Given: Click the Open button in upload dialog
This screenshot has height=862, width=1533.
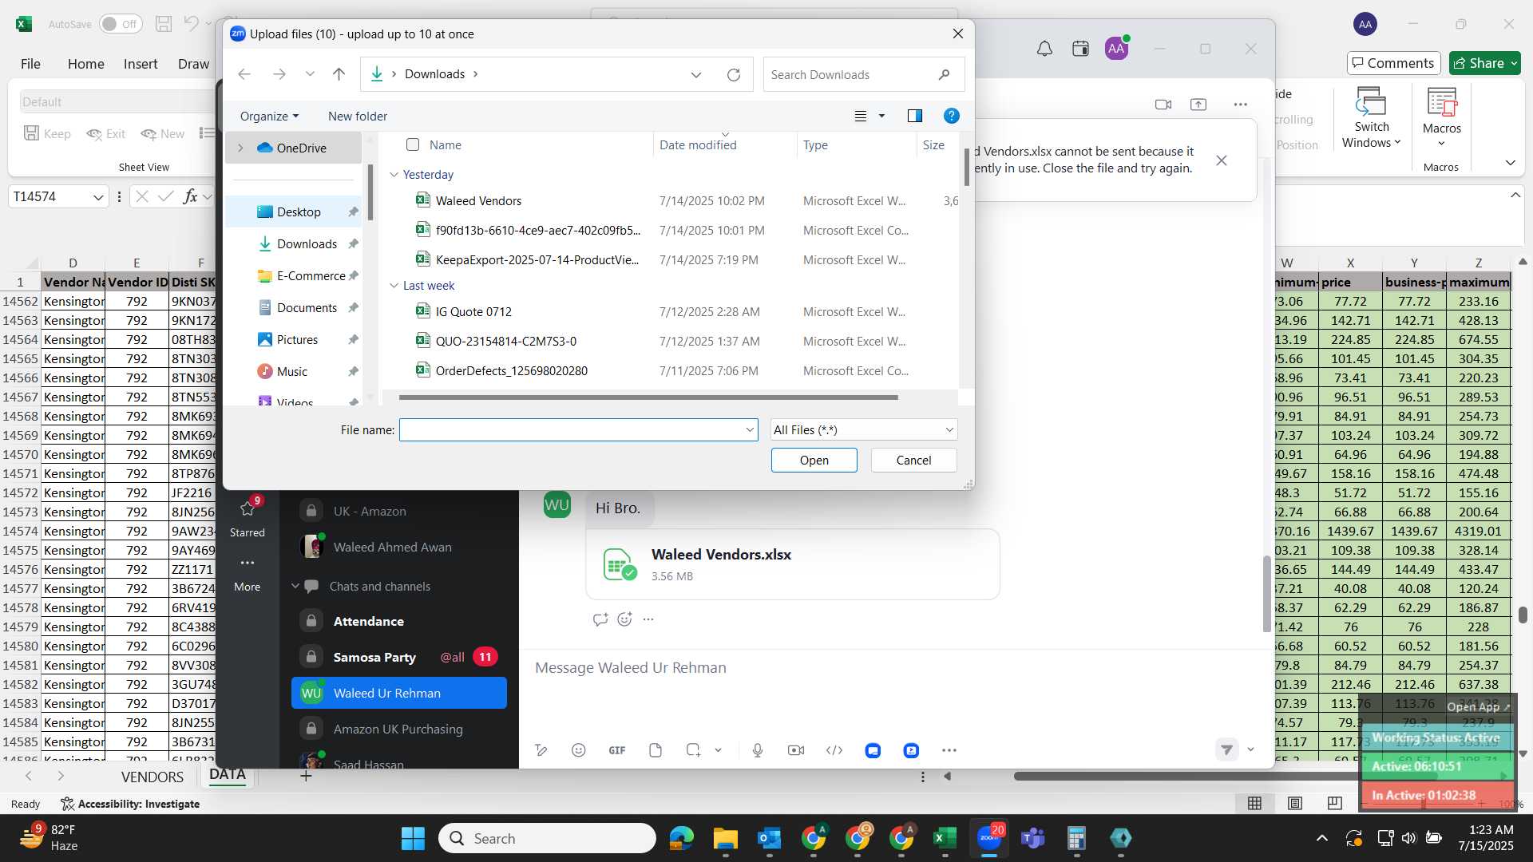Looking at the screenshot, I should [x=814, y=460].
